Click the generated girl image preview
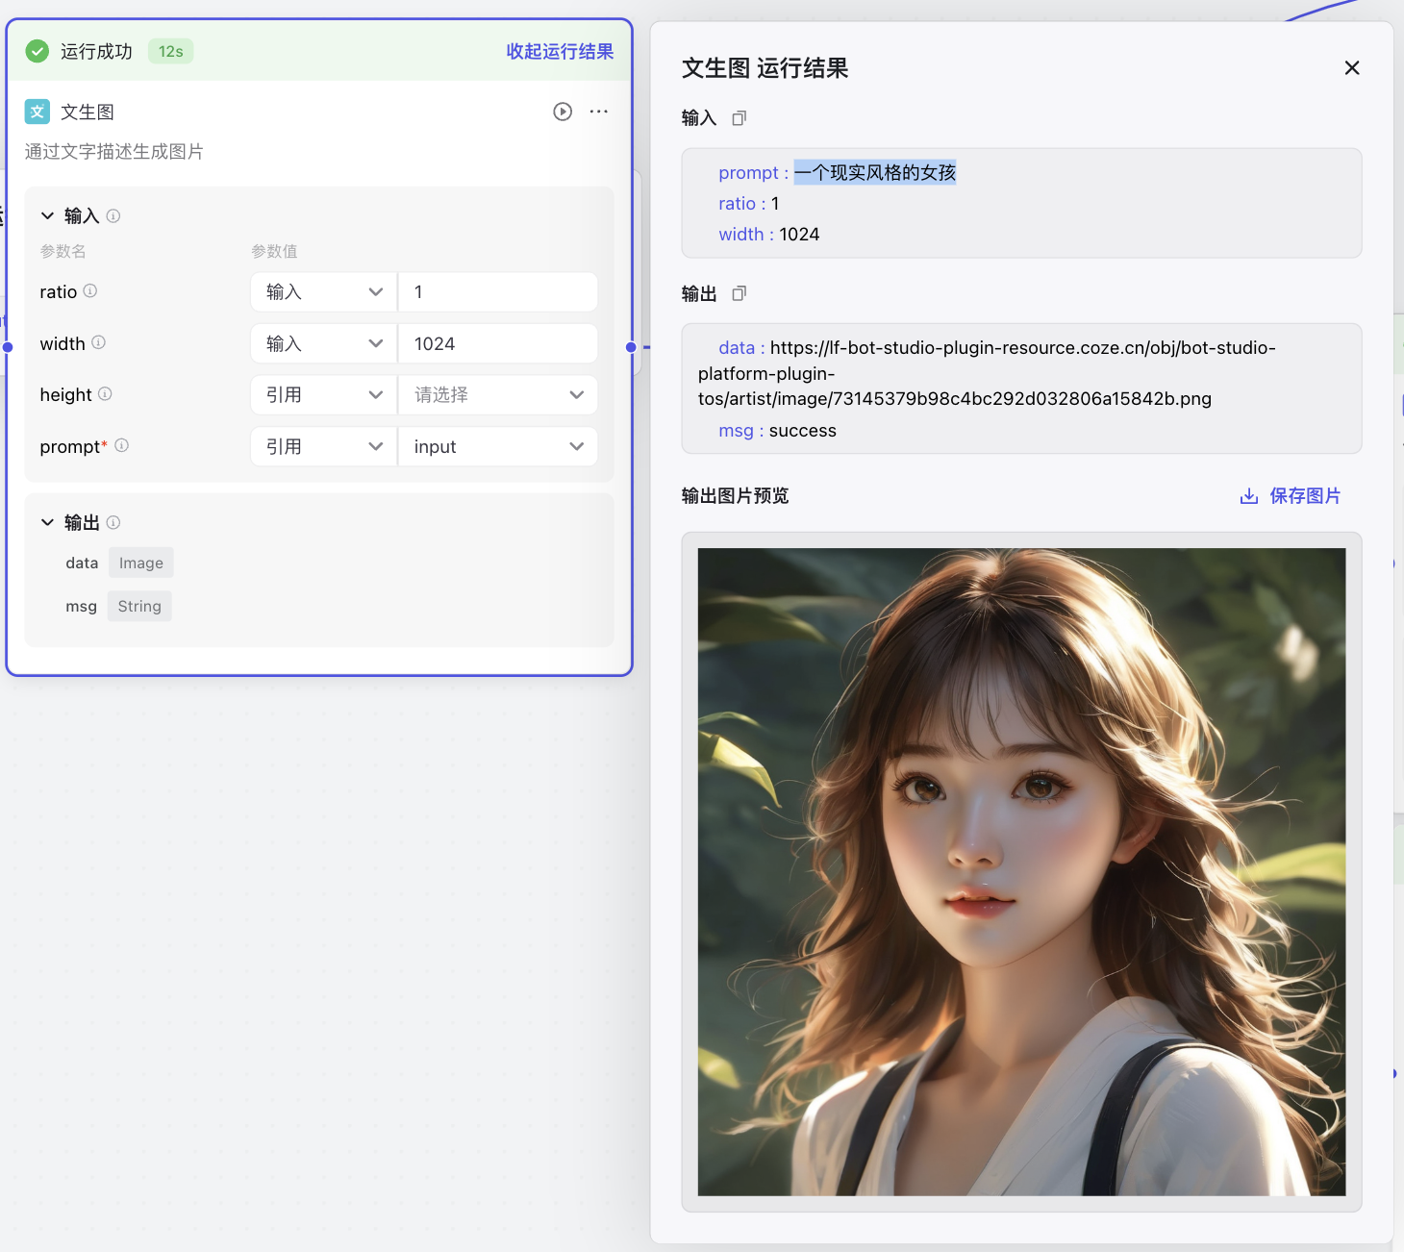 pos(1021,872)
